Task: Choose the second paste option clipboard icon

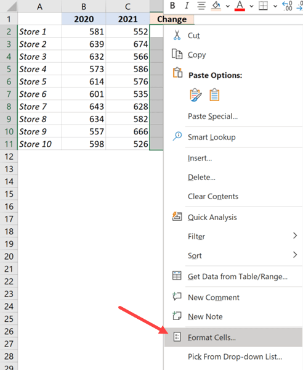Action: [214, 95]
